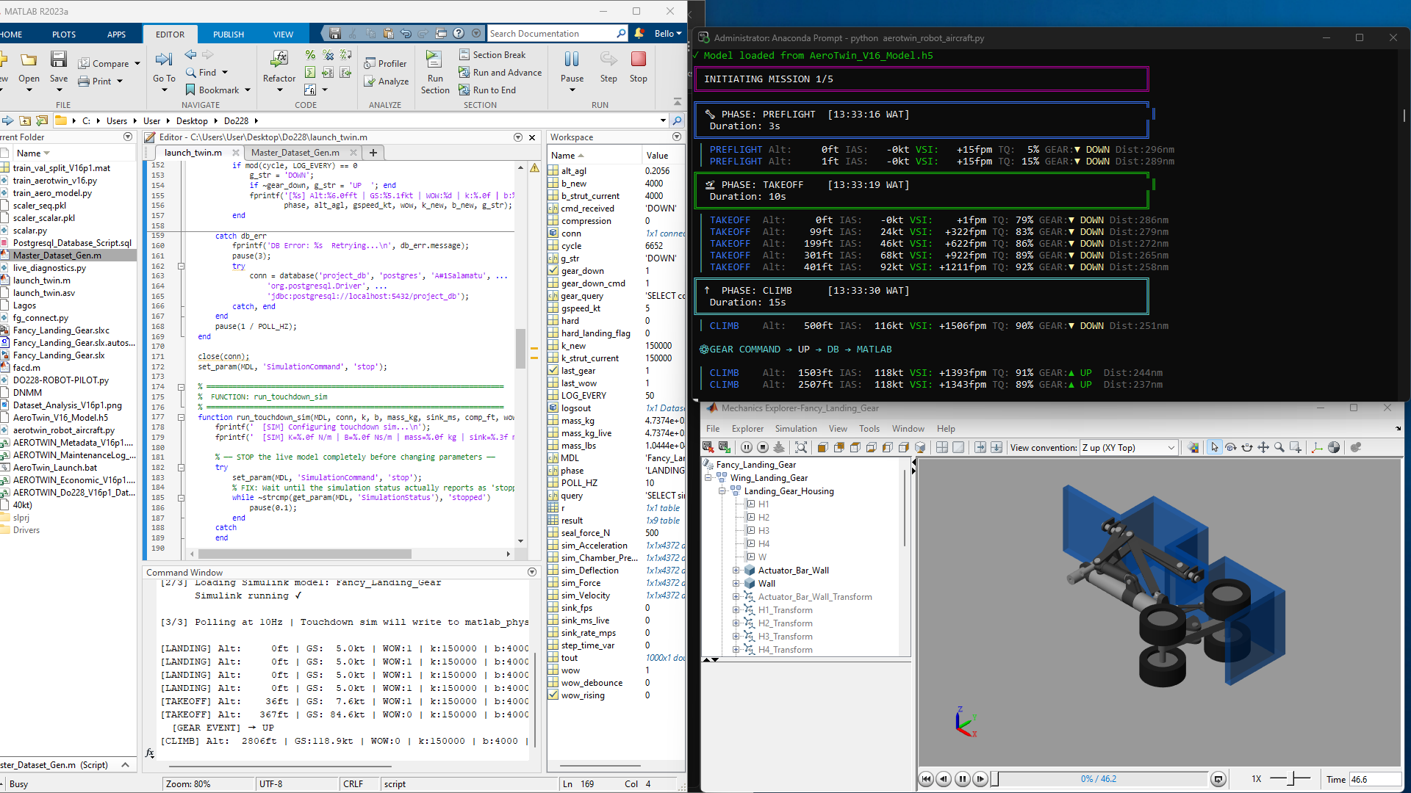Click the isometric view cube icon in Mechanics Explorer
Image resolution: width=1411 pixels, height=793 pixels.
(920, 447)
